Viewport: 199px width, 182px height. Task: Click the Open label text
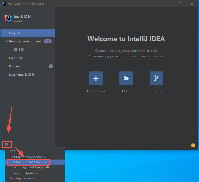[x=126, y=91]
